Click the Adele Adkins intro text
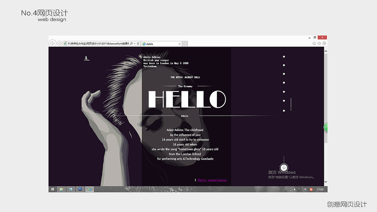 [x=166, y=62]
